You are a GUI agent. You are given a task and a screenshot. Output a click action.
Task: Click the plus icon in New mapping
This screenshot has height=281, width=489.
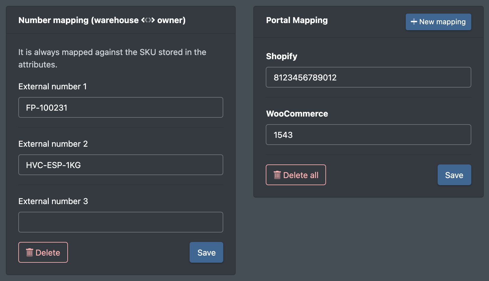(414, 22)
